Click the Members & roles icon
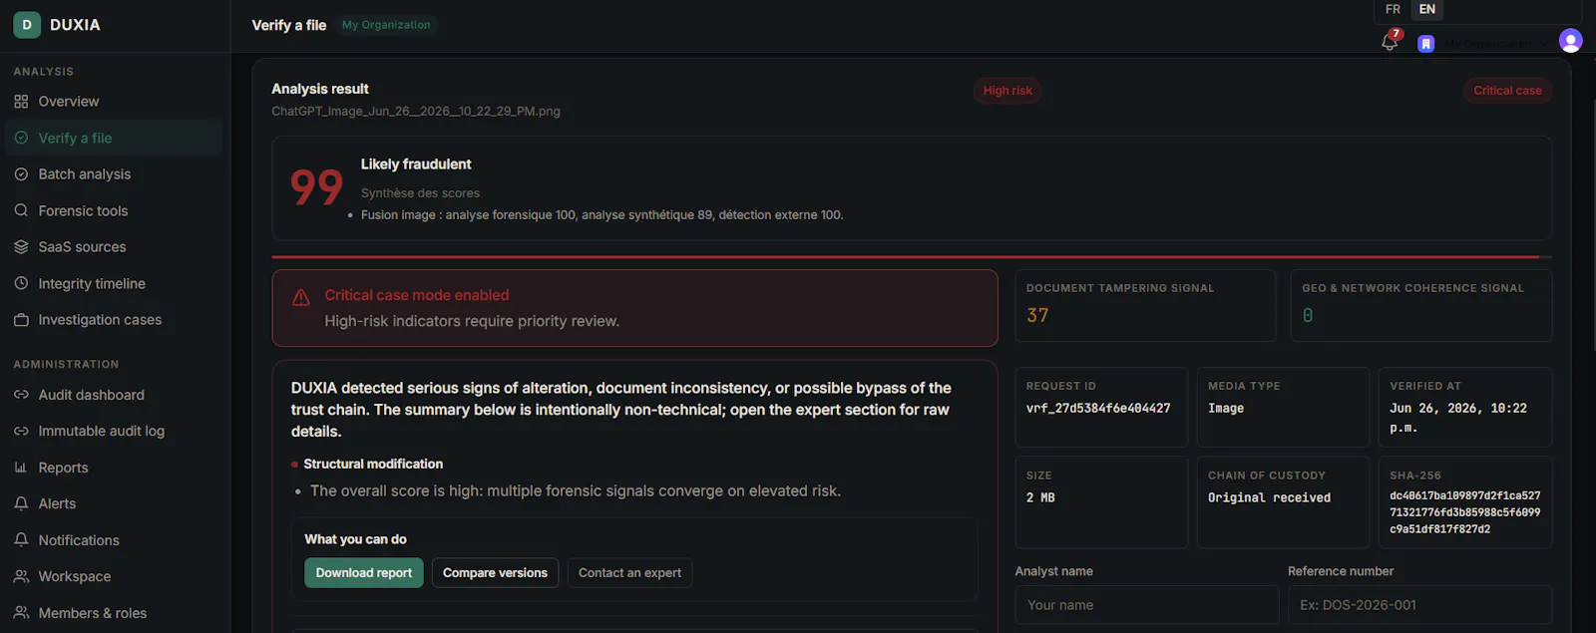 21,613
